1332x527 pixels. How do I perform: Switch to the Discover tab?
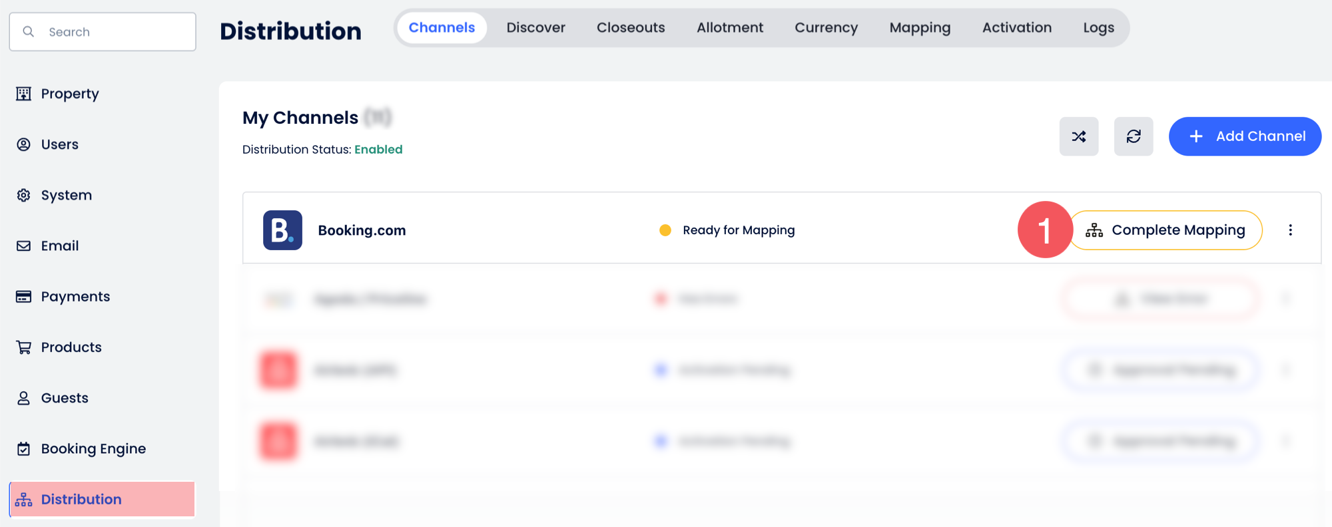[535, 28]
